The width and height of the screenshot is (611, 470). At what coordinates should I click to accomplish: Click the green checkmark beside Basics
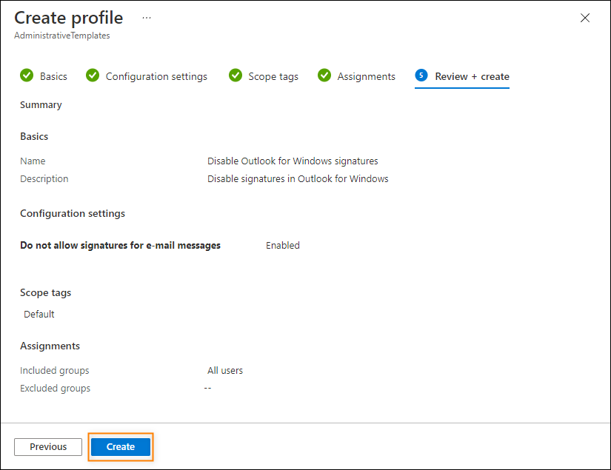[27, 75]
